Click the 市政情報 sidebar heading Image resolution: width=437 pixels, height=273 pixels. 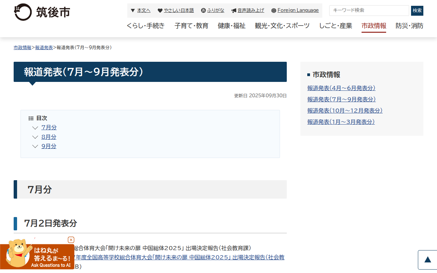[x=326, y=75]
